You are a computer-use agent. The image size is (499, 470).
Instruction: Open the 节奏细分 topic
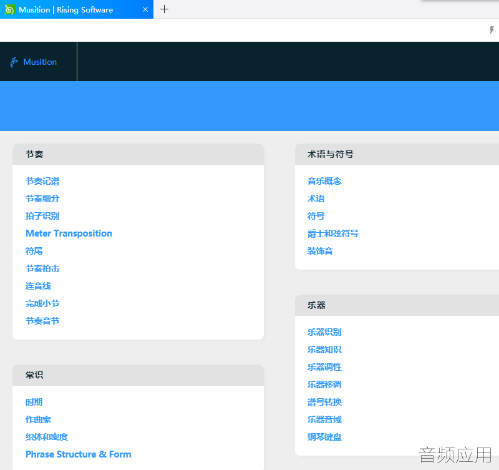coord(42,198)
